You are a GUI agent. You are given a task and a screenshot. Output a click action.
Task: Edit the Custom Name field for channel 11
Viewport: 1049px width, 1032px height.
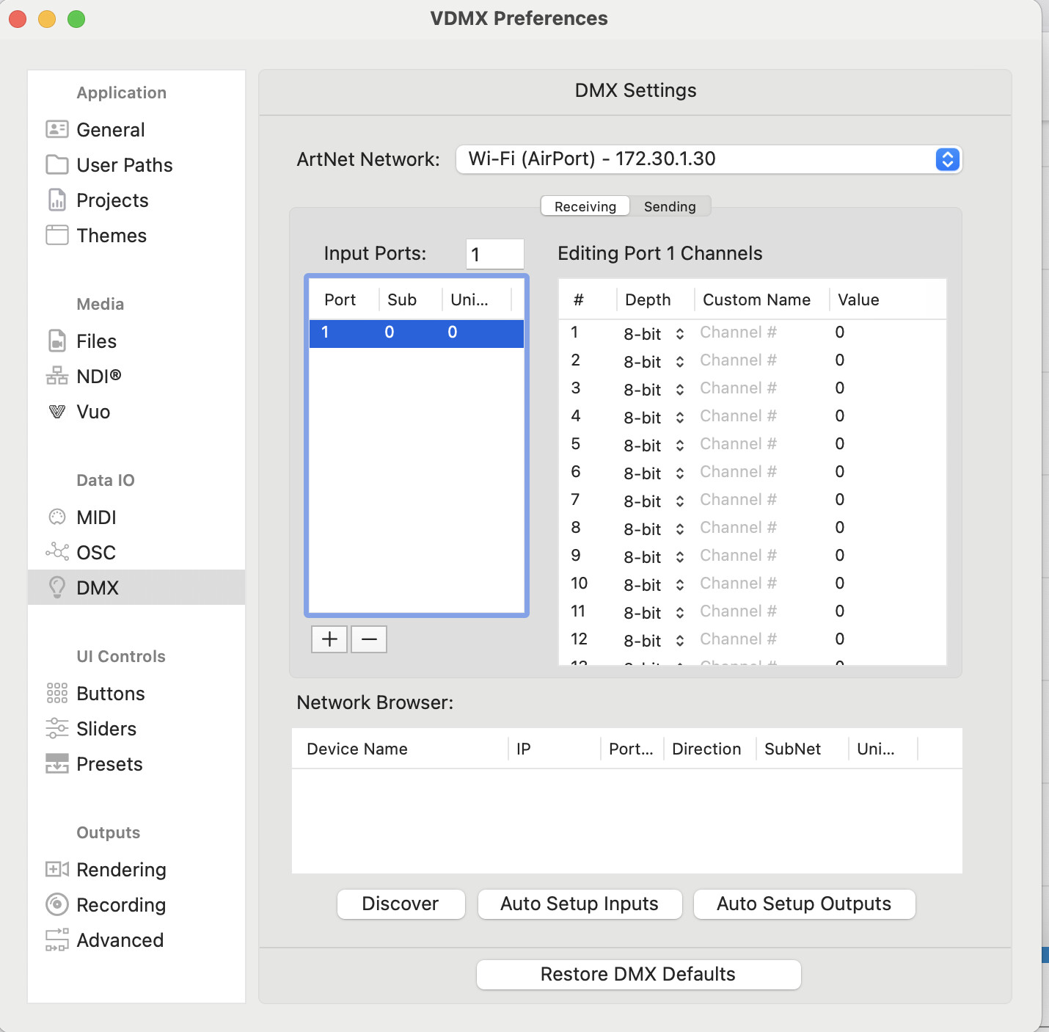tap(760, 611)
